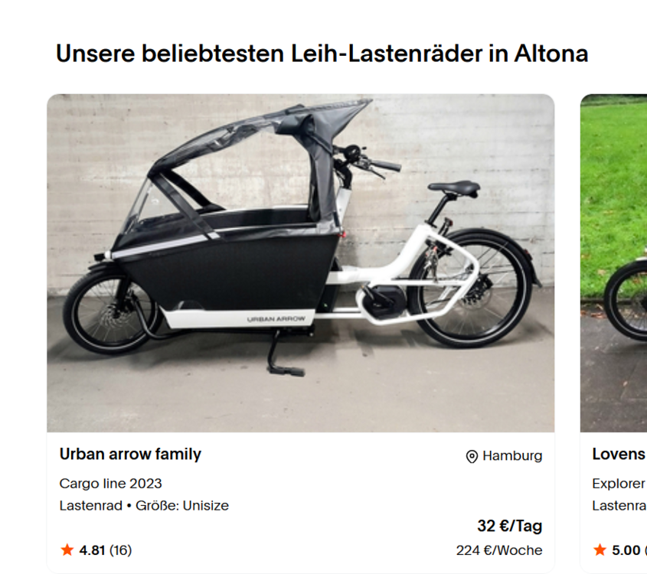Click the Explorer model text on the second card
Viewport: 647px width, 574px height.
[x=619, y=483]
